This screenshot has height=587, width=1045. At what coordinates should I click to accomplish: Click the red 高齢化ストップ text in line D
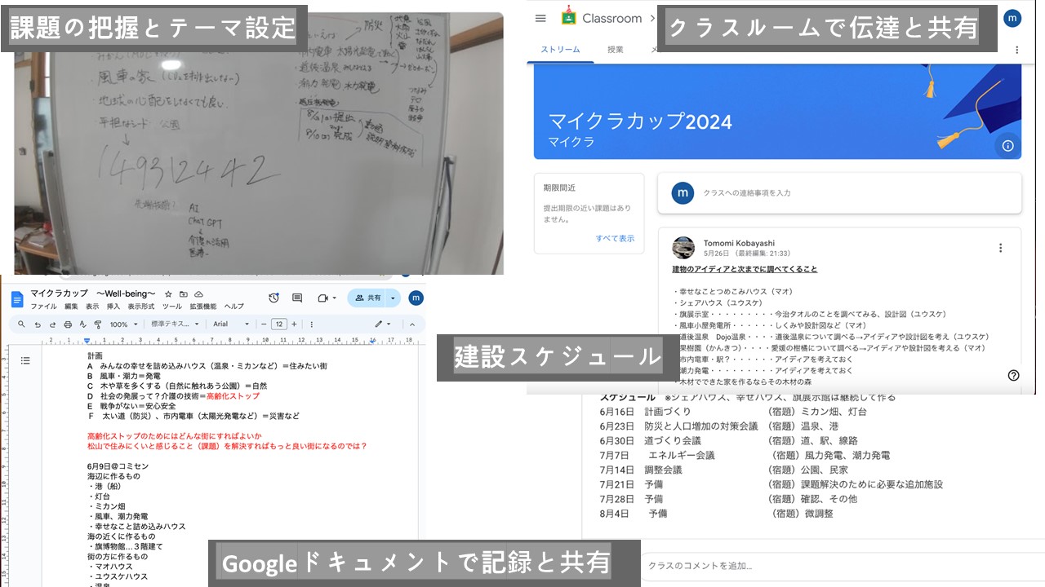tap(233, 396)
